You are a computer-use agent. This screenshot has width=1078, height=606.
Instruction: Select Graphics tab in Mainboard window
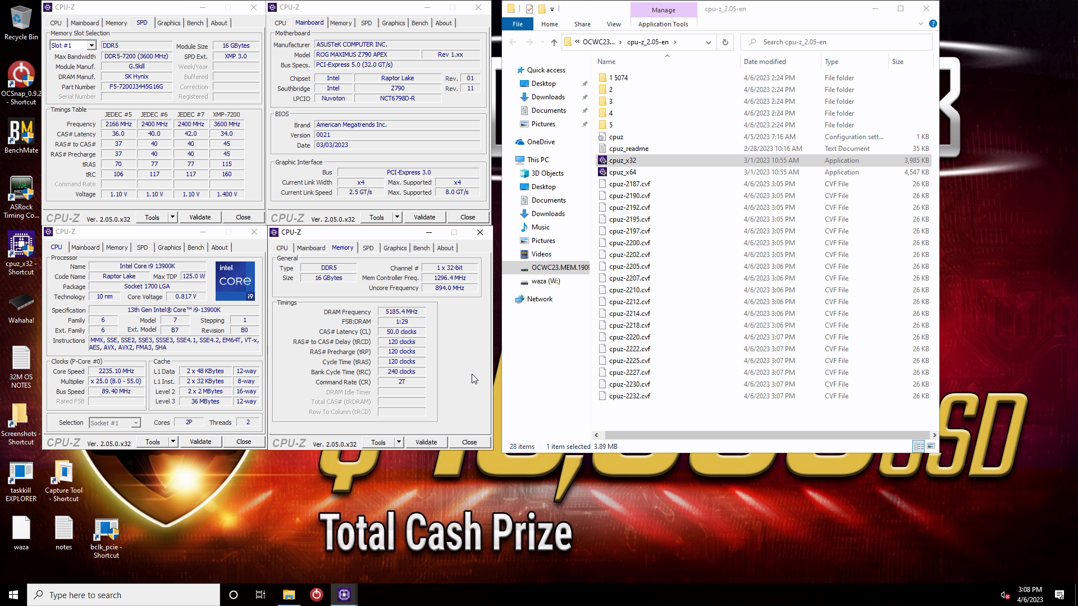[x=393, y=23]
